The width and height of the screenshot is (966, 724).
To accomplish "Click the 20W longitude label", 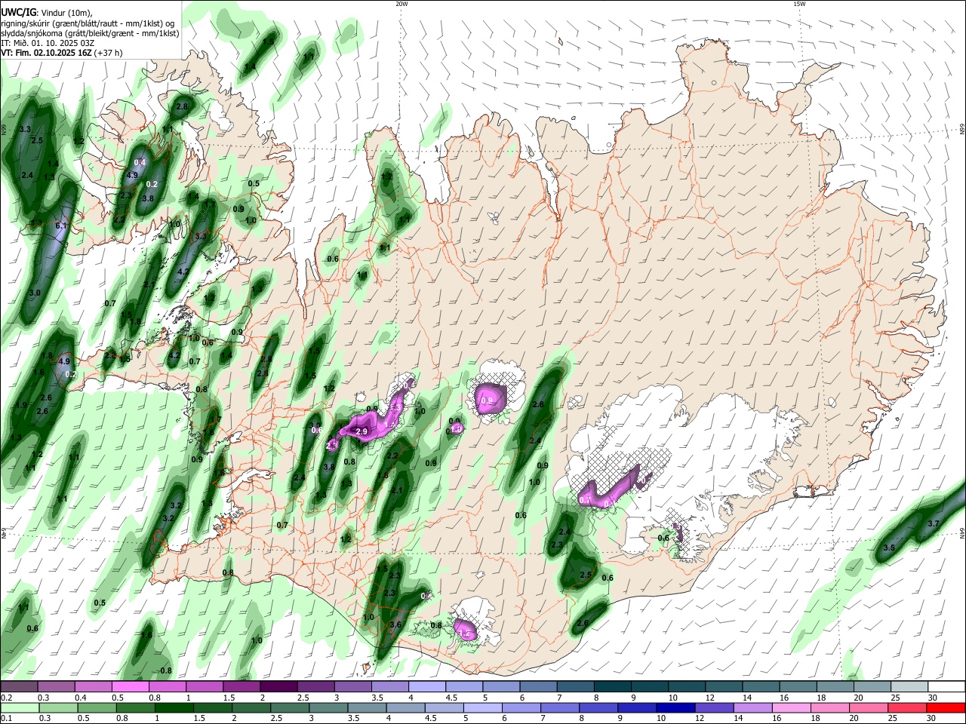I will pos(401,4).
